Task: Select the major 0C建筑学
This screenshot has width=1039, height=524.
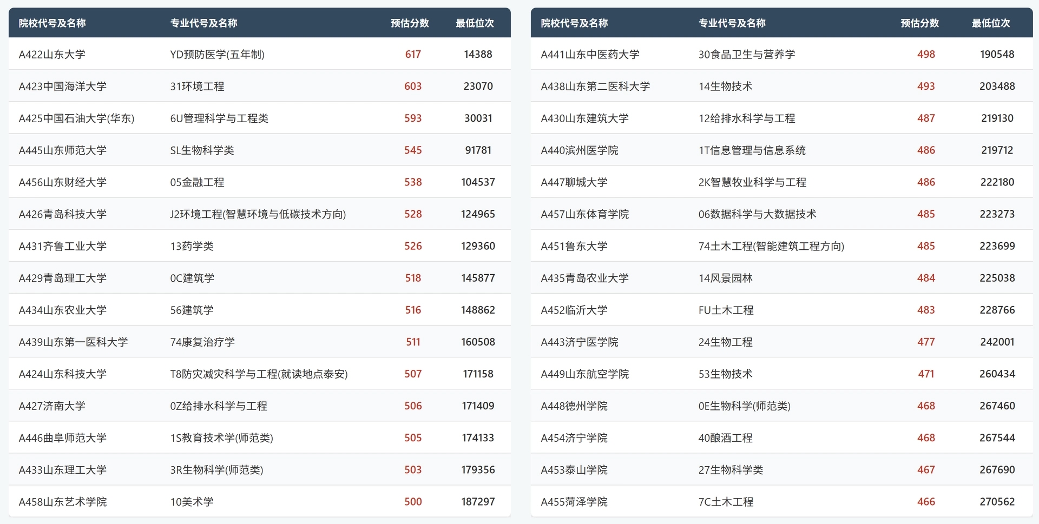Action: [192, 277]
